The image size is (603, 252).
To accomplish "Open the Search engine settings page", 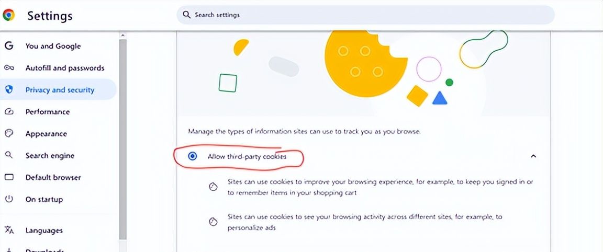I will 50,156.
